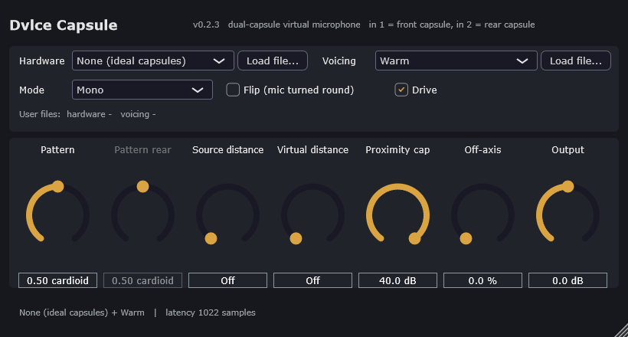Click the Output 0.0 dB value field
This screenshot has height=337, width=628.
point(567,280)
